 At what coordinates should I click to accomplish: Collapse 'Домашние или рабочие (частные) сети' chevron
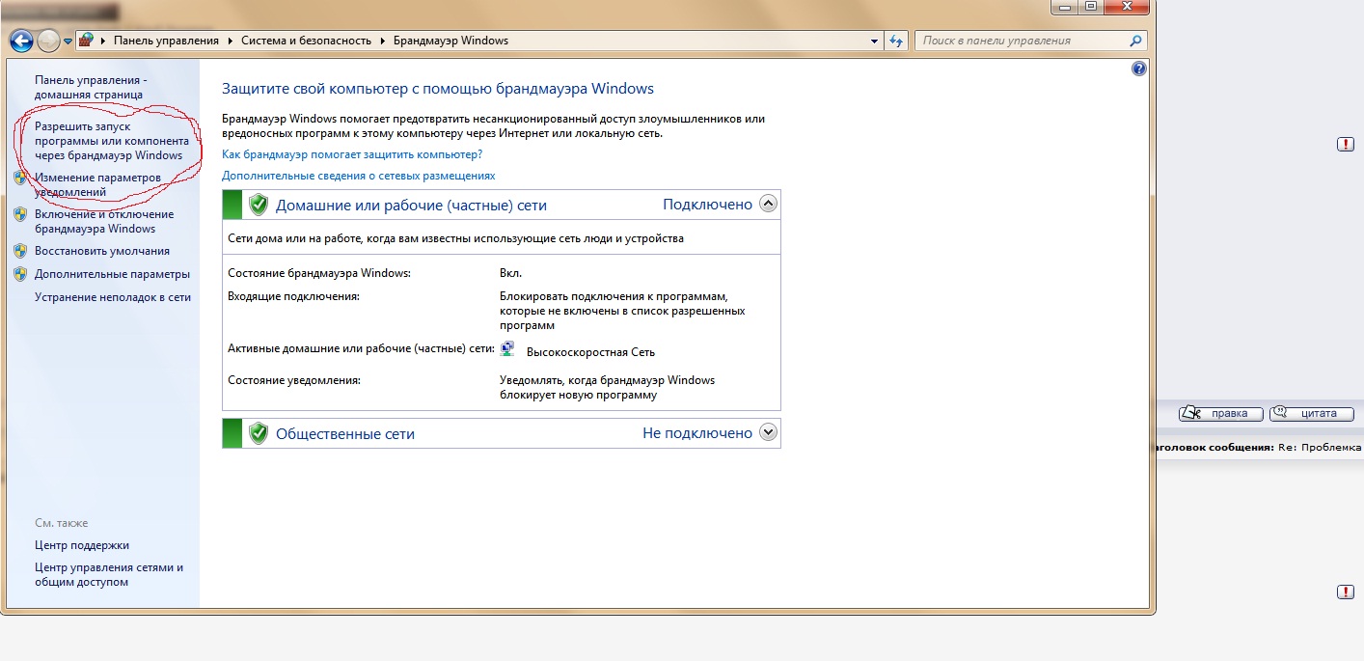(x=769, y=204)
